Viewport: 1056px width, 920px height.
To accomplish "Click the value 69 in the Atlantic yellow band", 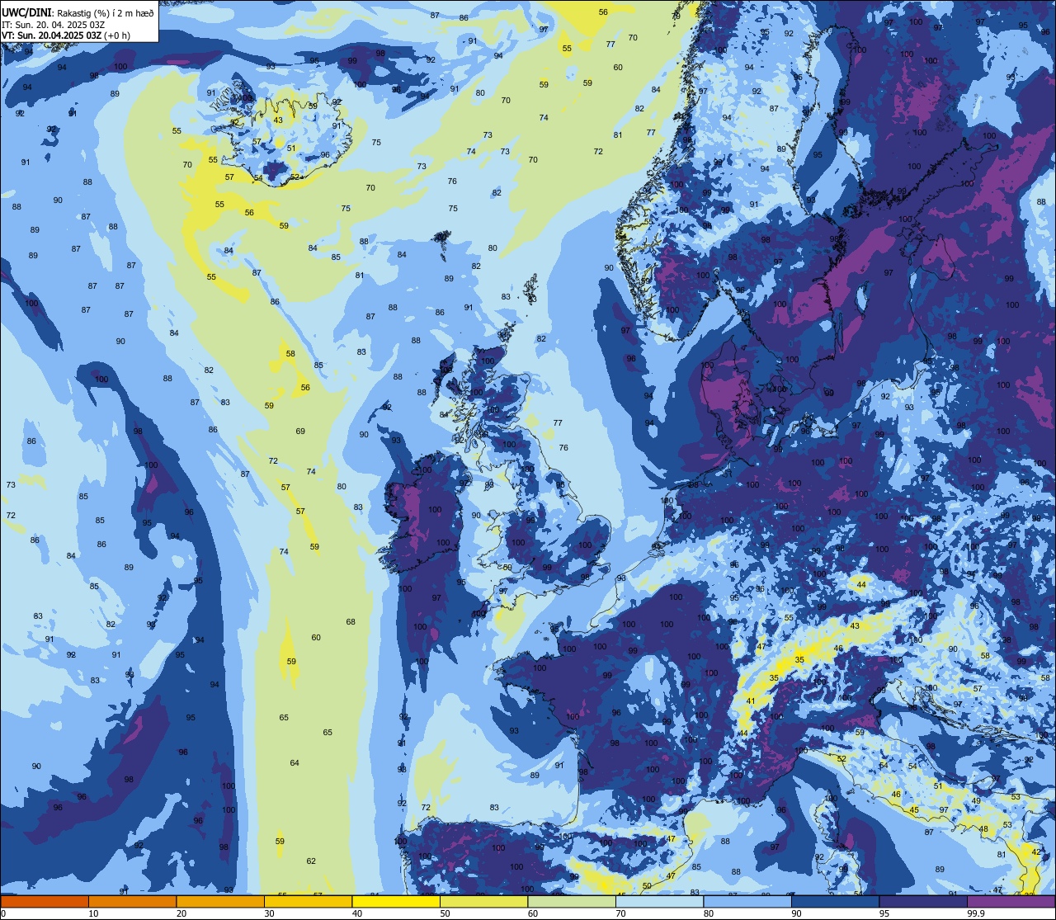I will [x=300, y=432].
